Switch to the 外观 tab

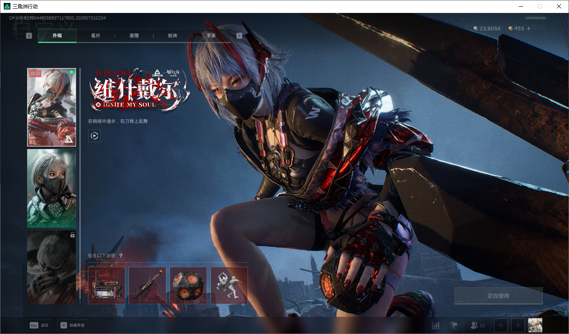tap(57, 36)
